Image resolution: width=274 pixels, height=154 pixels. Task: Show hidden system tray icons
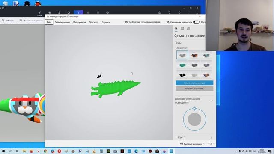pyautogui.click(x=236, y=151)
